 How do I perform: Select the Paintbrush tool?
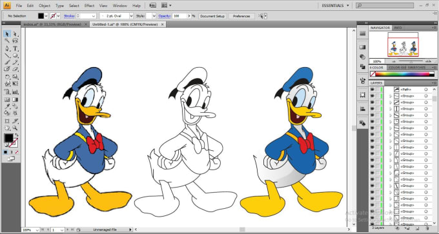pos(7,62)
